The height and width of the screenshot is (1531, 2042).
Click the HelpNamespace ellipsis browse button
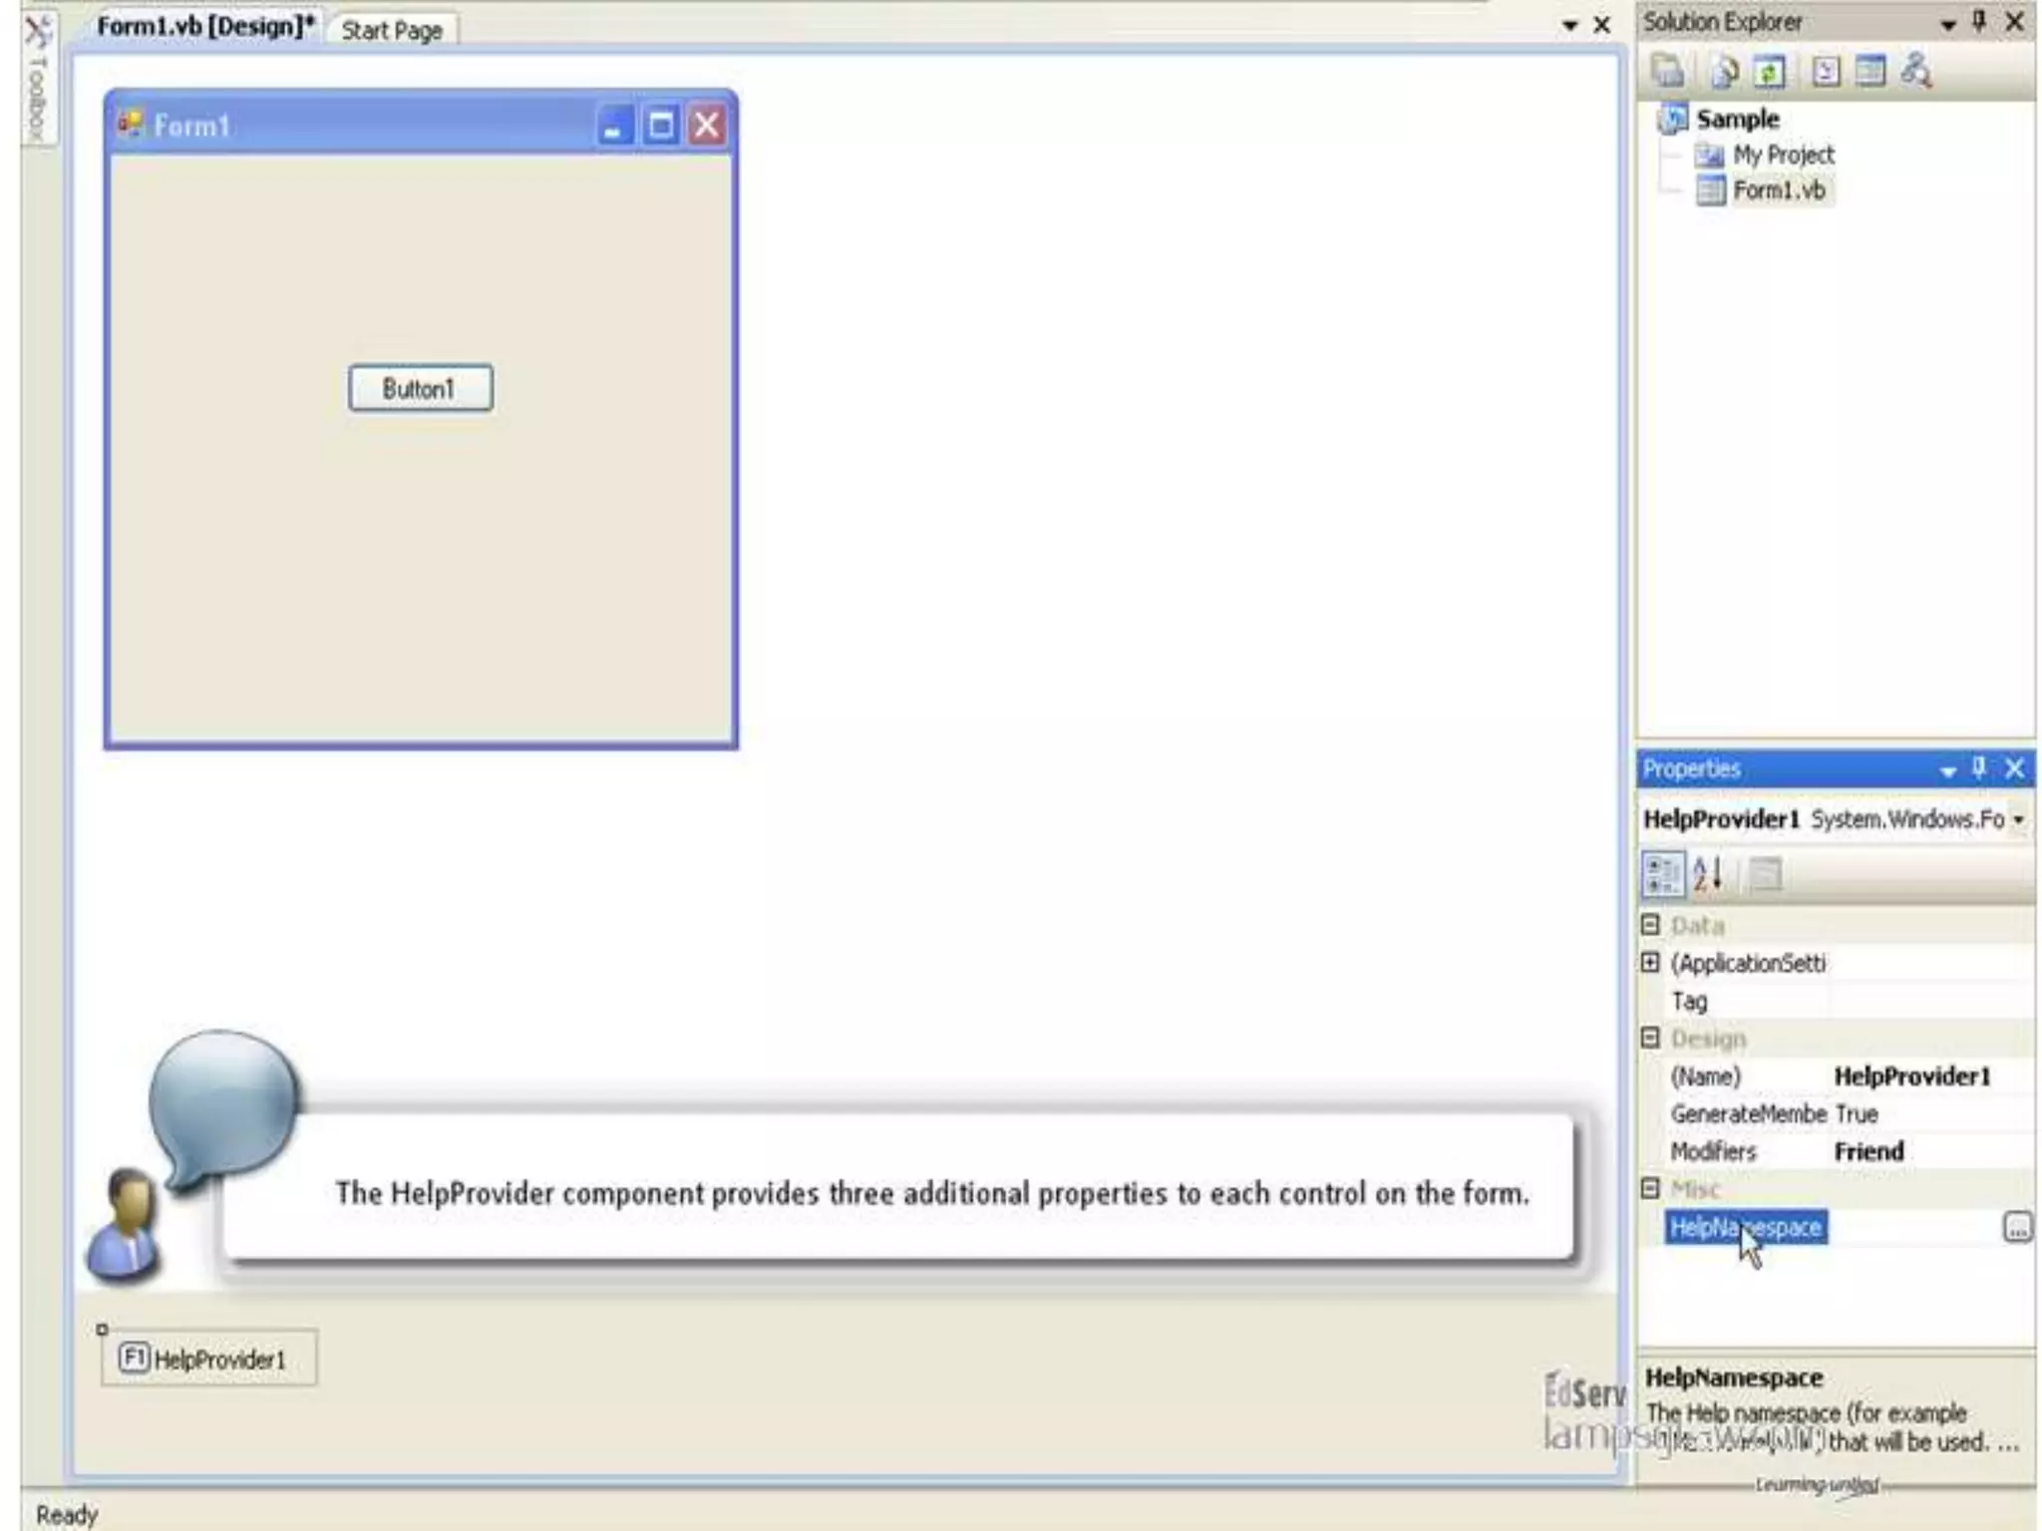click(2017, 1228)
